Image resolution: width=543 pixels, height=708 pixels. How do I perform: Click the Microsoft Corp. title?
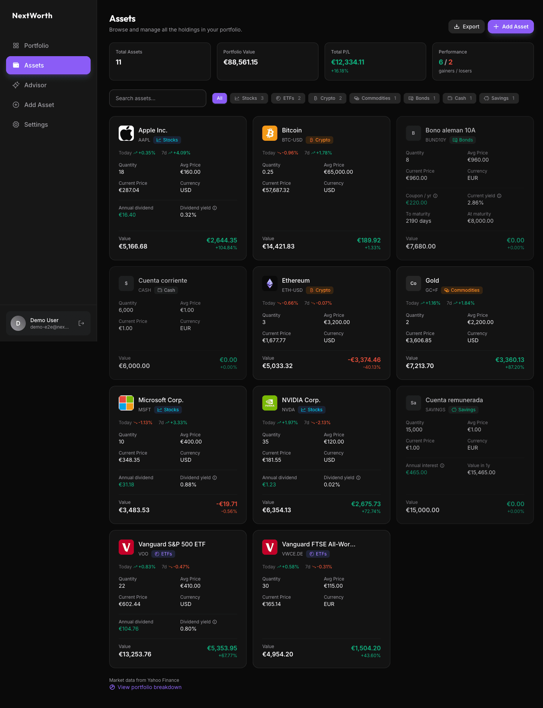click(161, 400)
